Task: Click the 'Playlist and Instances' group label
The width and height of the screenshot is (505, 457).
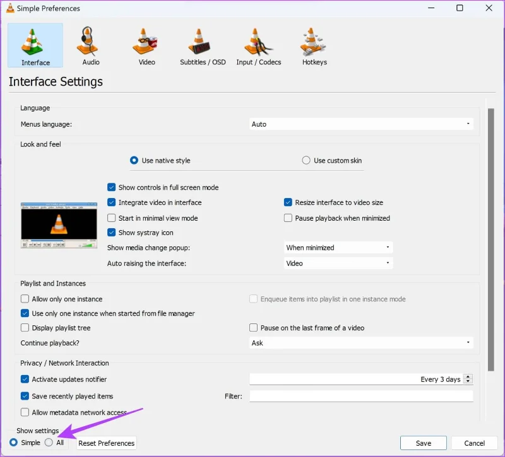Action: click(x=53, y=283)
